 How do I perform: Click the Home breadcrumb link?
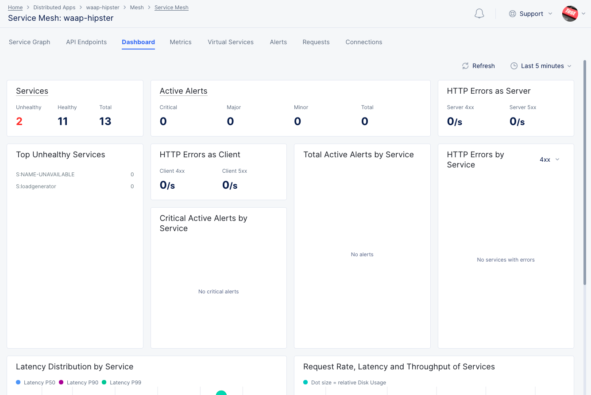pyautogui.click(x=15, y=7)
